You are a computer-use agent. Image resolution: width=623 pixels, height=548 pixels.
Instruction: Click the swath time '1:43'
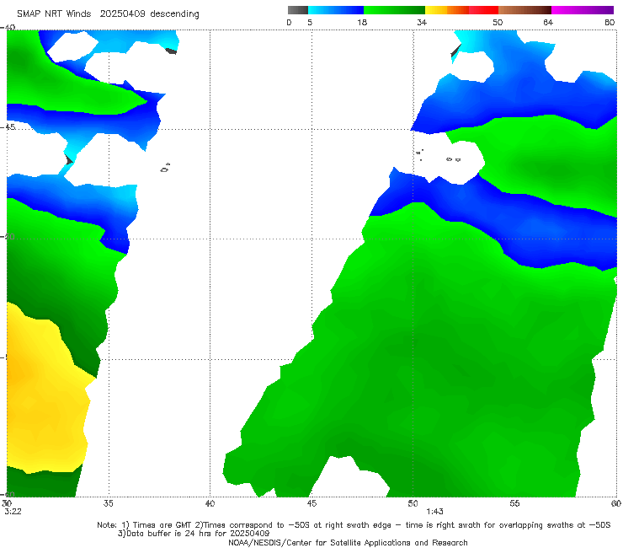(434, 512)
